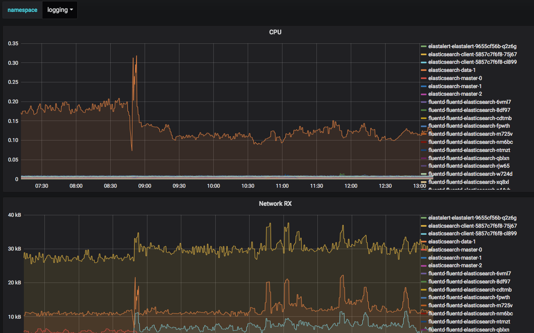Image resolution: width=534 pixels, height=333 pixels.
Task: Select fluentd-fluentd-elasticsearch-m725v in Network RX legend
Action: [x=471, y=305]
